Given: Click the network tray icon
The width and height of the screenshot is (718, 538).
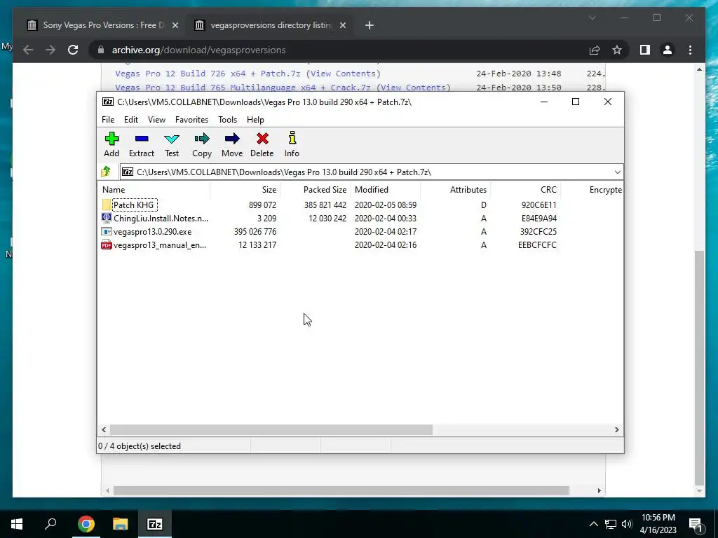Looking at the screenshot, I should pyautogui.click(x=611, y=524).
